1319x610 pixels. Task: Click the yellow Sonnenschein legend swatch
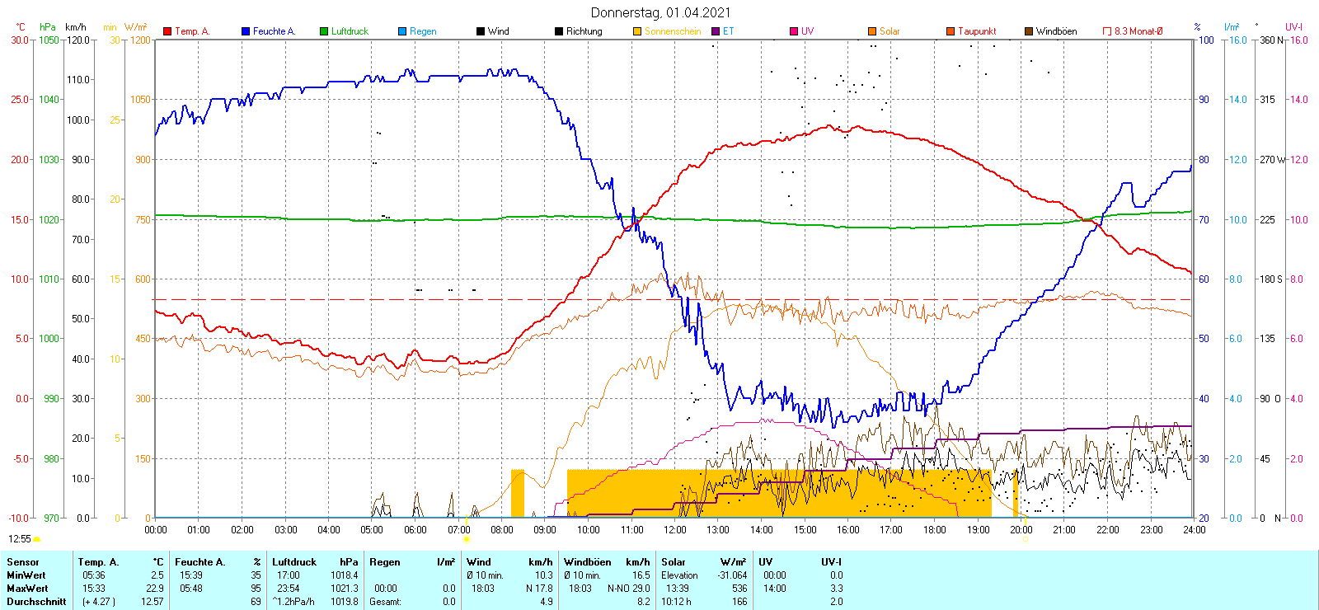tap(637, 31)
